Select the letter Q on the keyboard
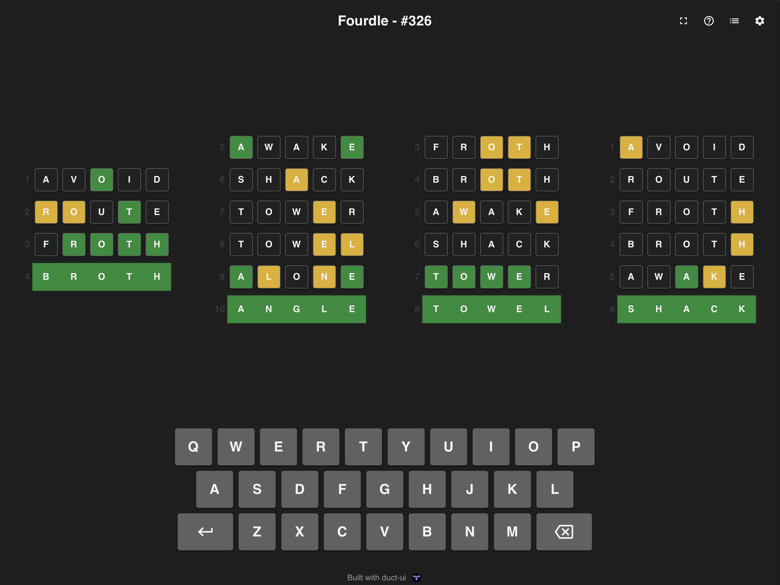The height and width of the screenshot is (585, 780). [193, 447]
